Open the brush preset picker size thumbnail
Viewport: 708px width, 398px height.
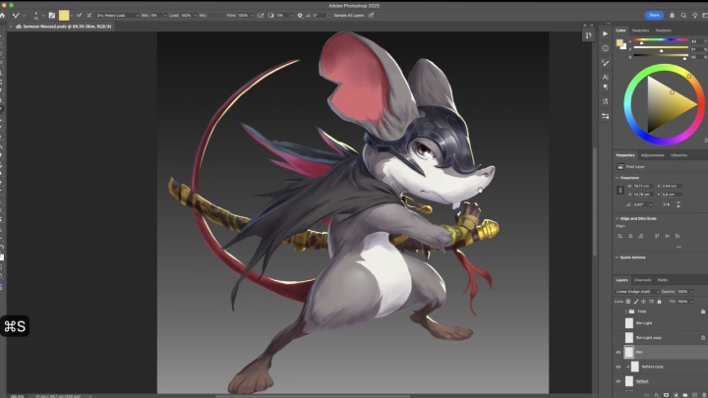point(35,16)
